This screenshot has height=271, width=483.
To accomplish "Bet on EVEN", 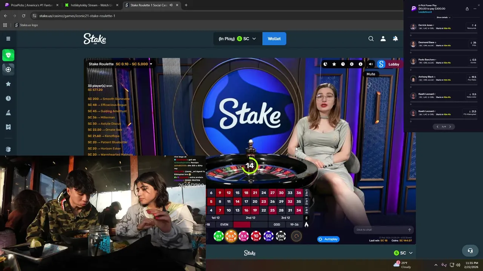I will (224, 224).
